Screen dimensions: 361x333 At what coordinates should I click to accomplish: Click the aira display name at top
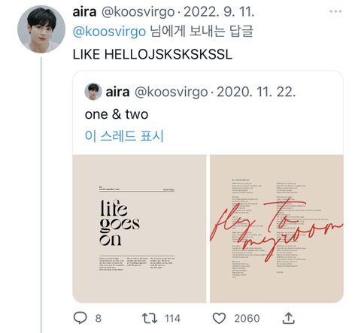coord(84,12)
